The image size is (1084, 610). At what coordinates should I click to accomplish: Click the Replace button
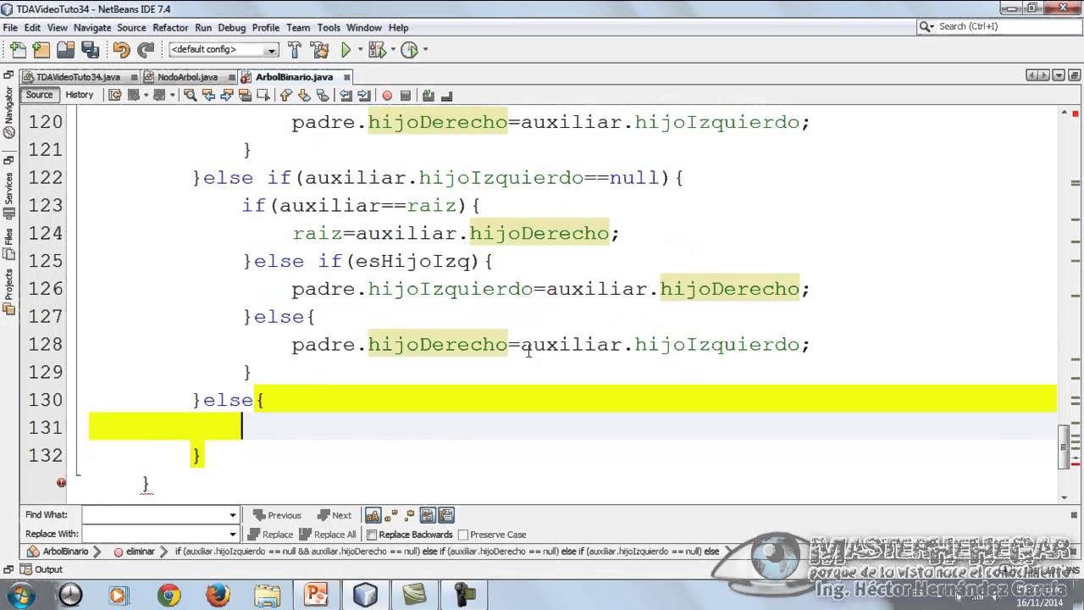click(269, 535)
